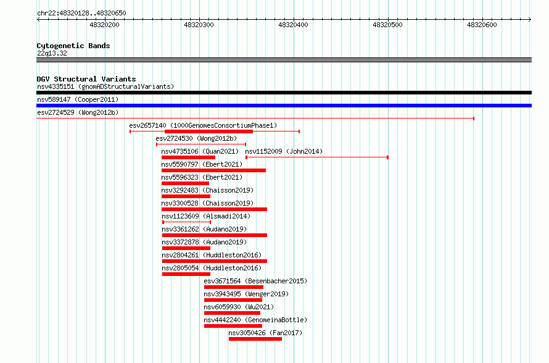Click ruler position 48320200
This screenshot has height=363, width=549.
[105, 25]
